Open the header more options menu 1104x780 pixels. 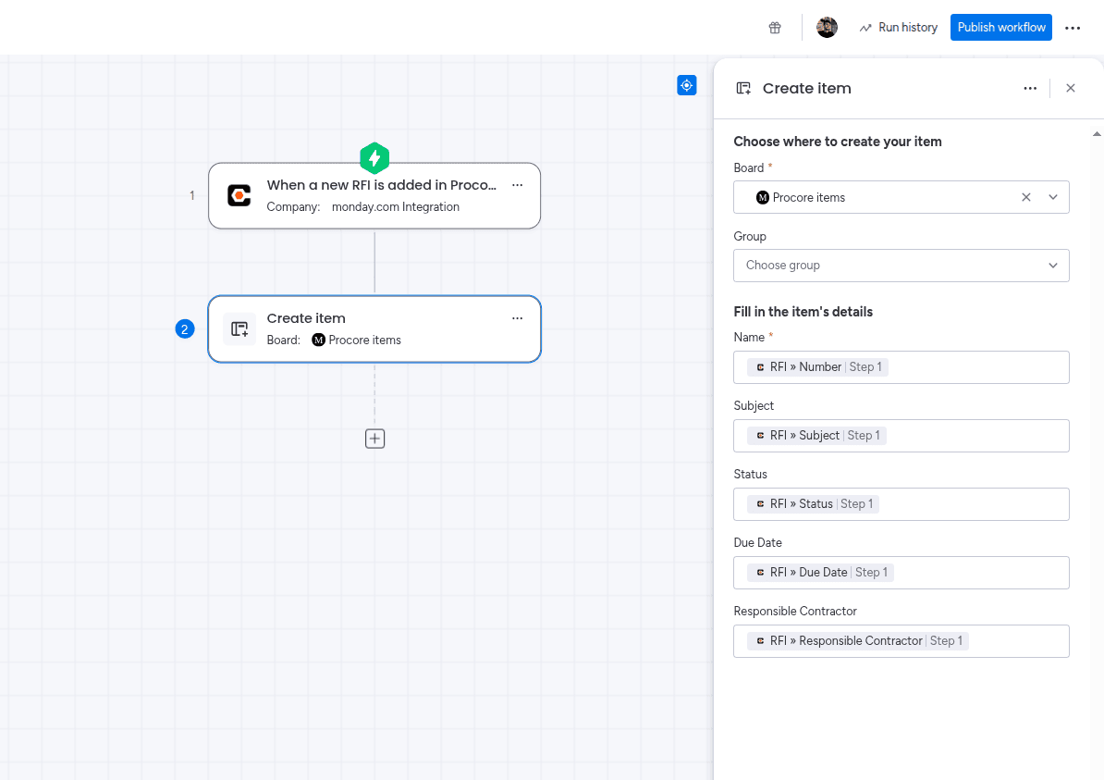(1073, 28)
